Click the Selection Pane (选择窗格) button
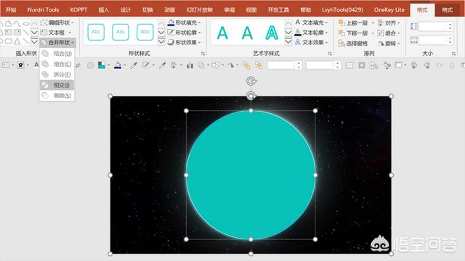This screenshot has height=261, width=465. click(x=353, y=43)
